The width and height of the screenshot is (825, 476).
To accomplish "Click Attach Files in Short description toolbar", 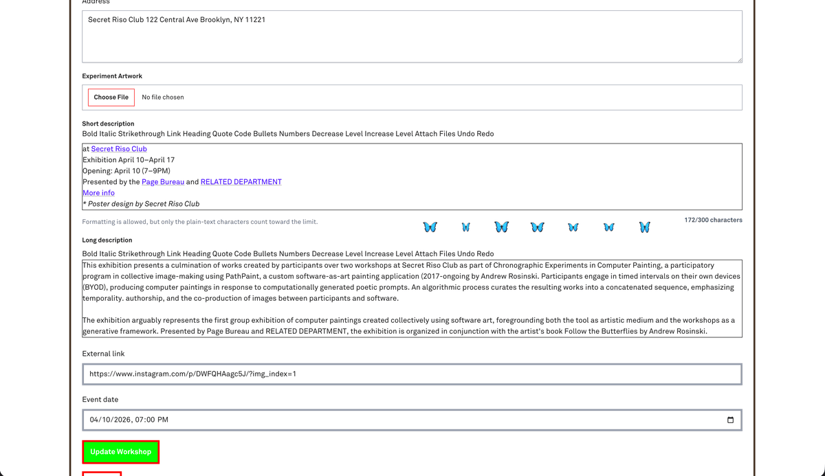I will tap(435, 134).
